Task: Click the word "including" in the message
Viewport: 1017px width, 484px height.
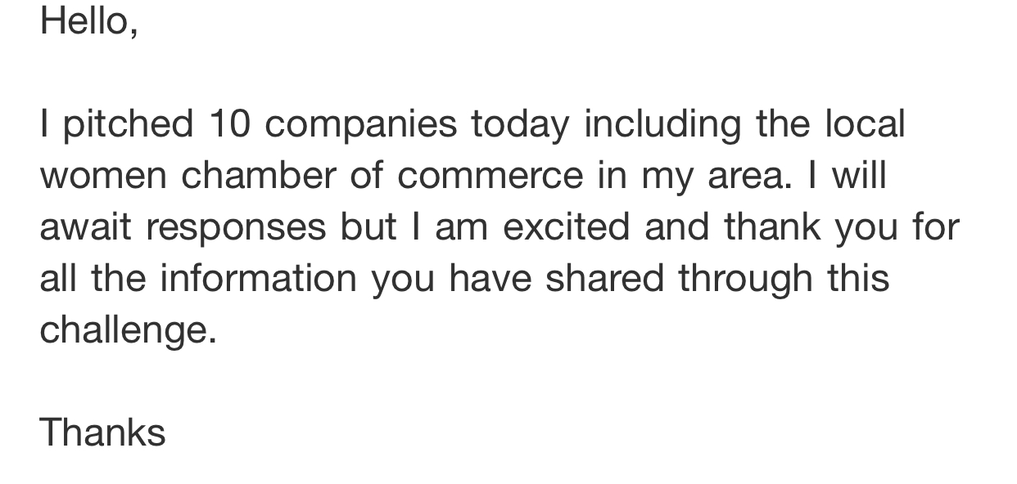Action: 662,124
